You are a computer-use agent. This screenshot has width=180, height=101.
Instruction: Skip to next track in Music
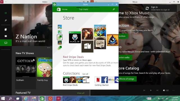(x=157, y=90)
